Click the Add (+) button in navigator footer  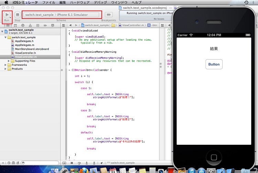[x=3, y=163]
